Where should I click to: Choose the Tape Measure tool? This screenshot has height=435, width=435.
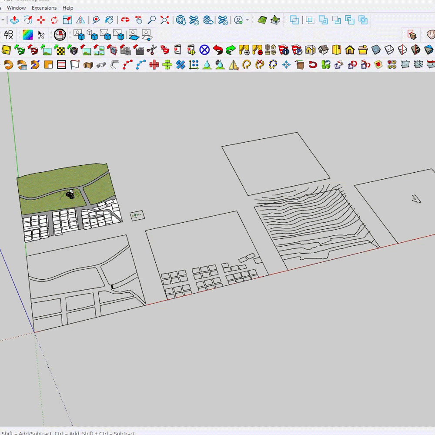96,20
